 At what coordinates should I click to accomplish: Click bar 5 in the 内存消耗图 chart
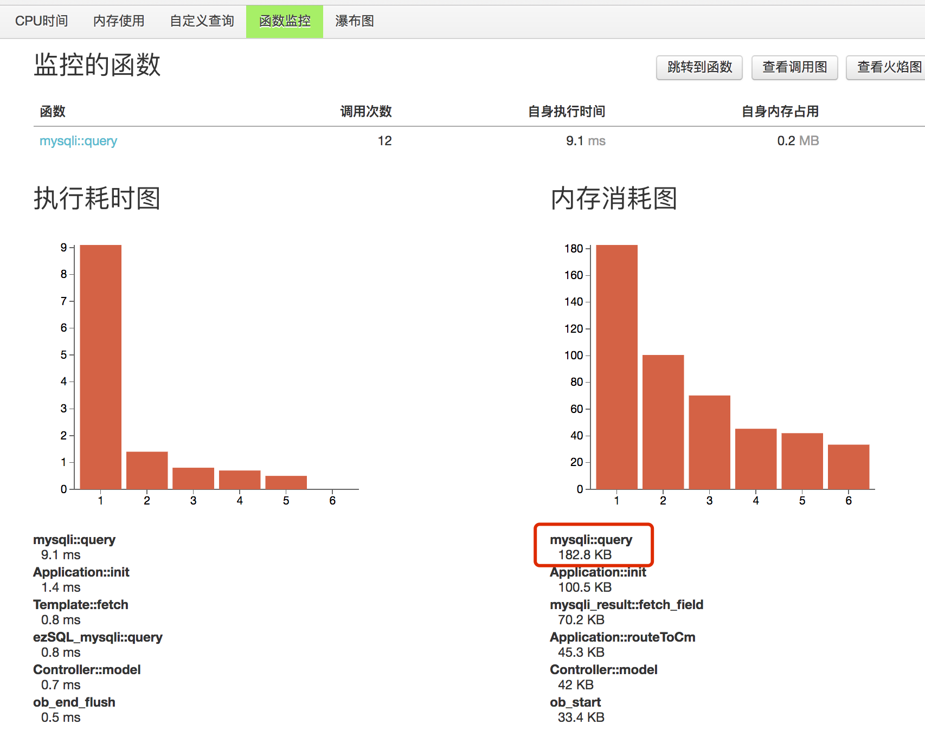click(x=802, y=461)
